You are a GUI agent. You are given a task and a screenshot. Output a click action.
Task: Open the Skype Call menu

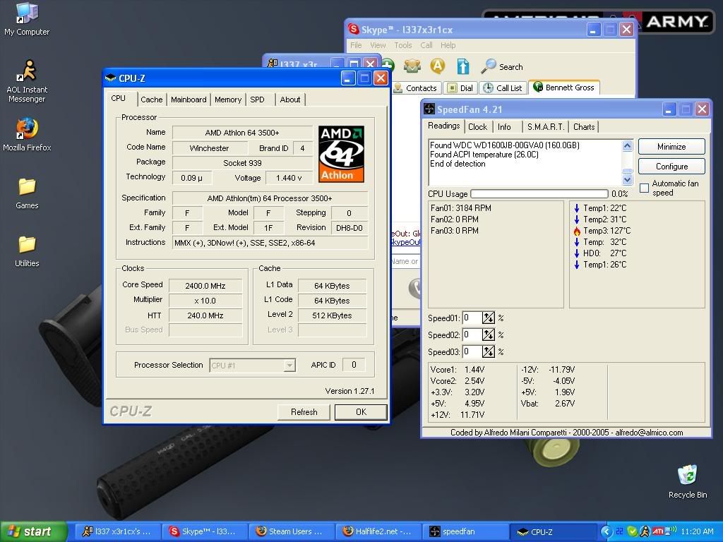click(x=426, y=45)
